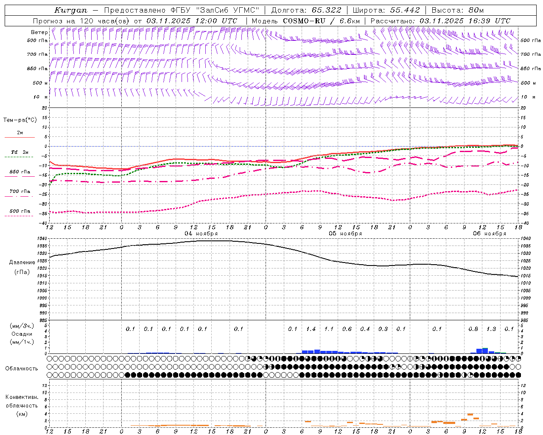This screenshot has height=435, width=543.
Task: Select the 06 ноября date label
Action: (490, 234)
